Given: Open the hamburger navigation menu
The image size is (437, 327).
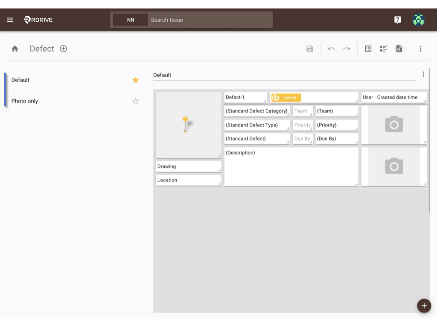Looking at the screenshot, I should tap(10, 20).
